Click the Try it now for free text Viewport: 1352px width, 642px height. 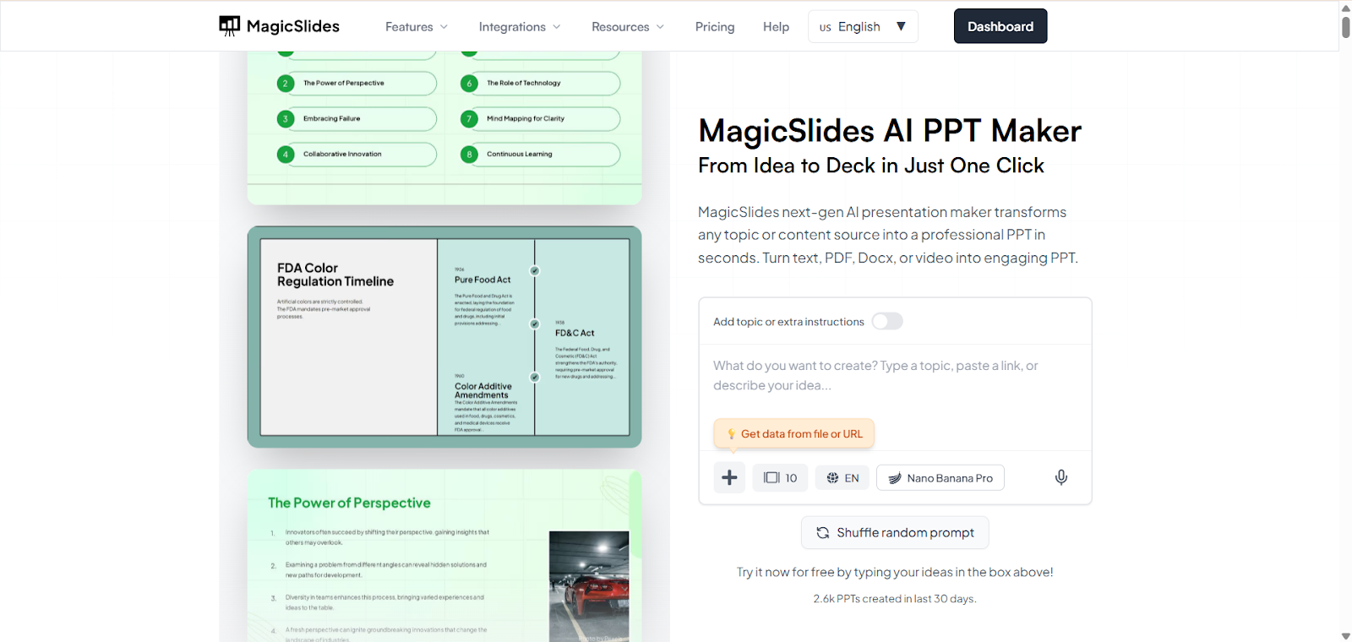click(x=895, y=573)
